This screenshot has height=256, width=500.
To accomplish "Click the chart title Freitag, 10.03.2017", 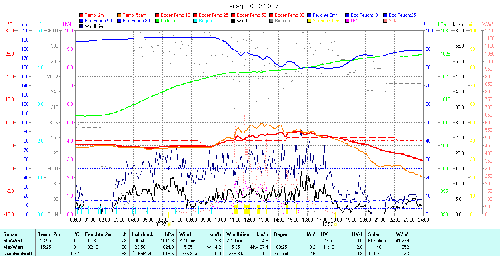I will (x=250, y=6).
